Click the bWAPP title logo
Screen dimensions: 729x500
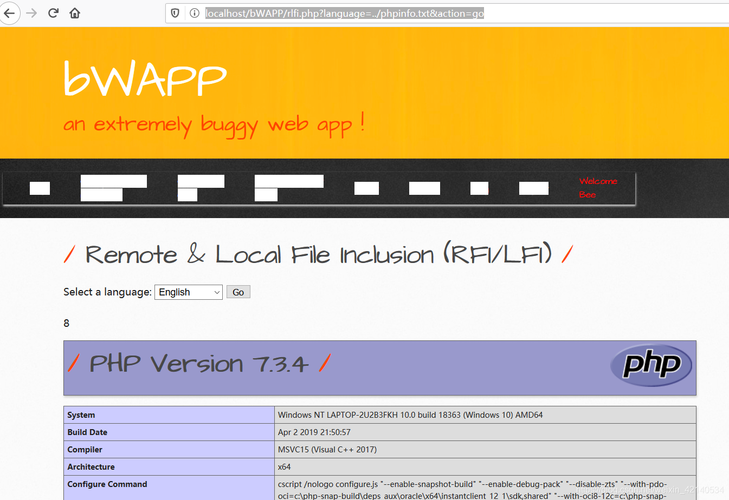pyautogui.click(x=145, y=79)
